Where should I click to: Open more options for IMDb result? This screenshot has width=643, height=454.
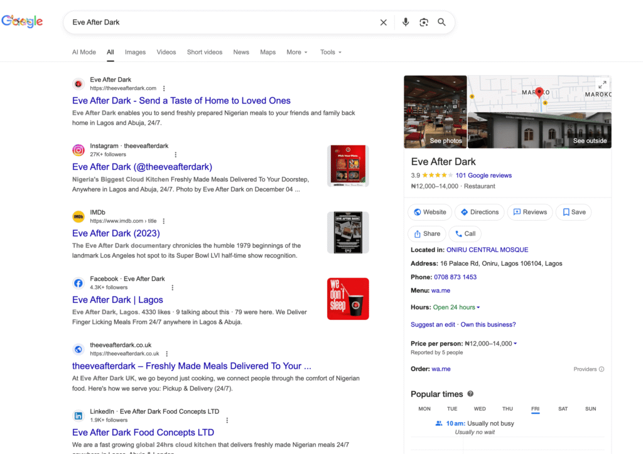(164, 221)
